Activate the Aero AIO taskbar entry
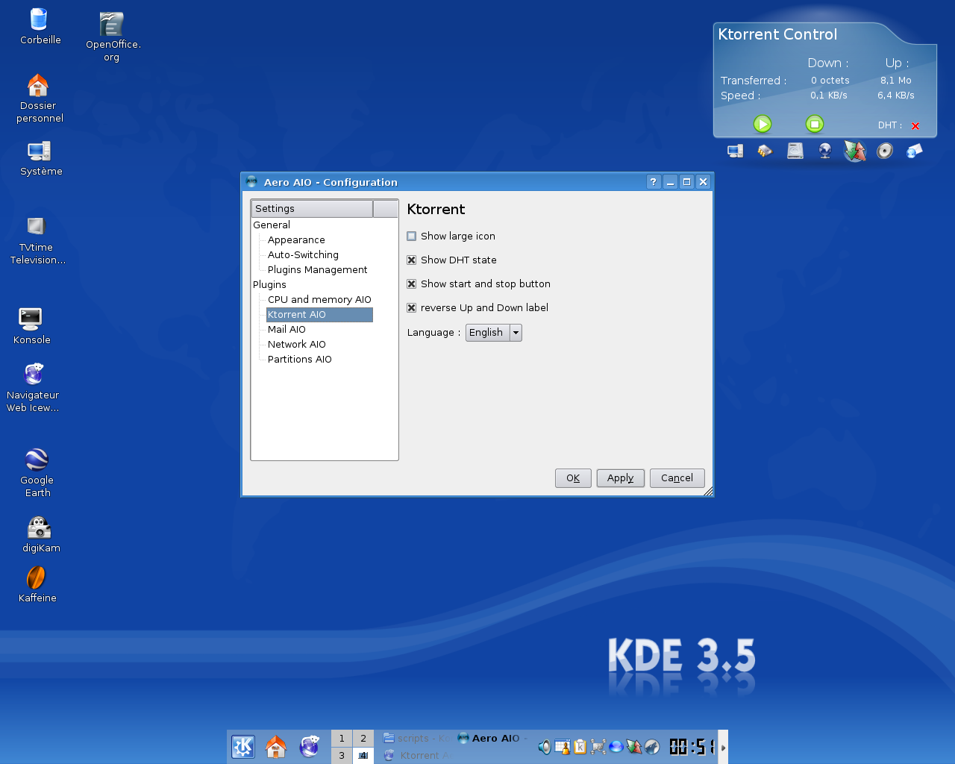 pos(493,738)
